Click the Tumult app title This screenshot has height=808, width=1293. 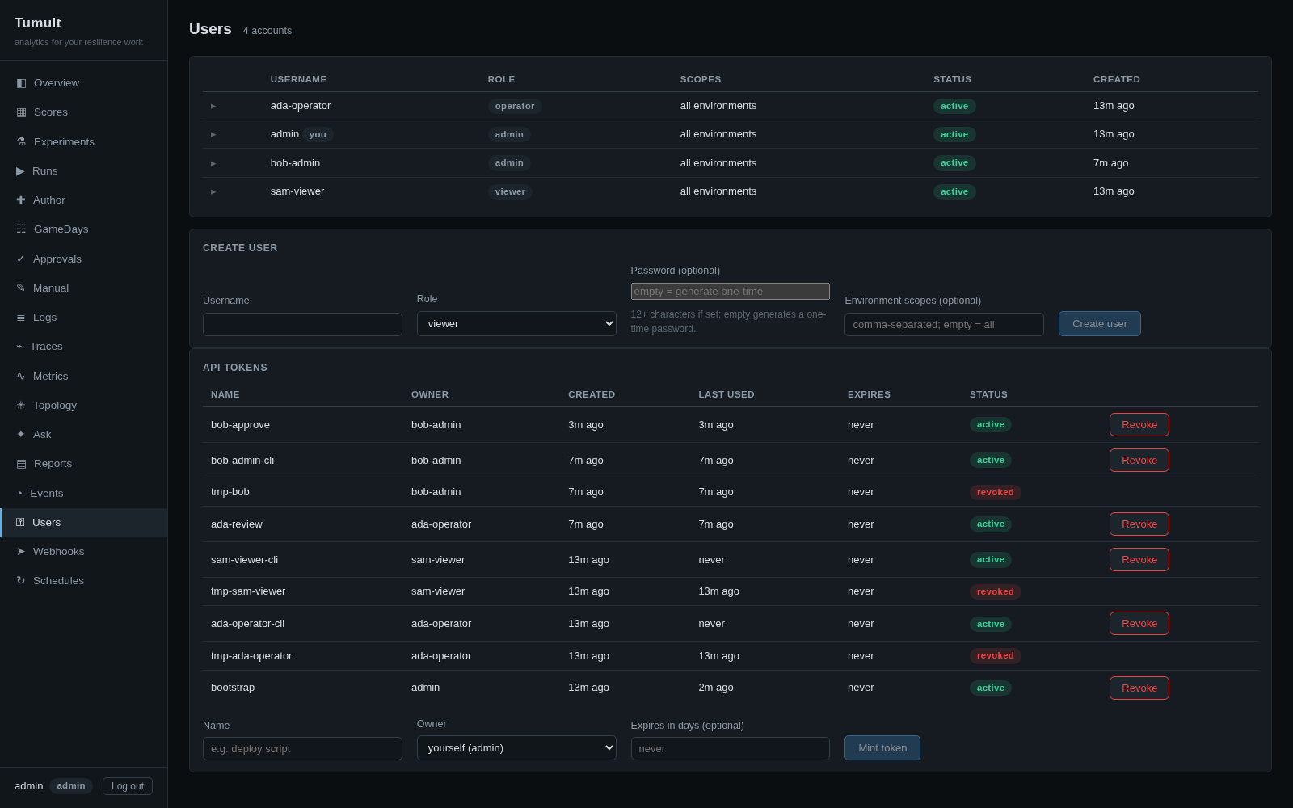point(38,23)
